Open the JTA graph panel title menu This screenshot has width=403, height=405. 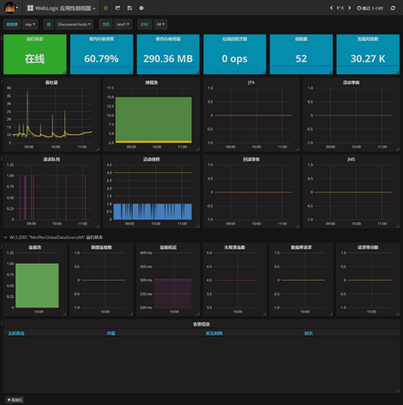(x=251, y=82)
